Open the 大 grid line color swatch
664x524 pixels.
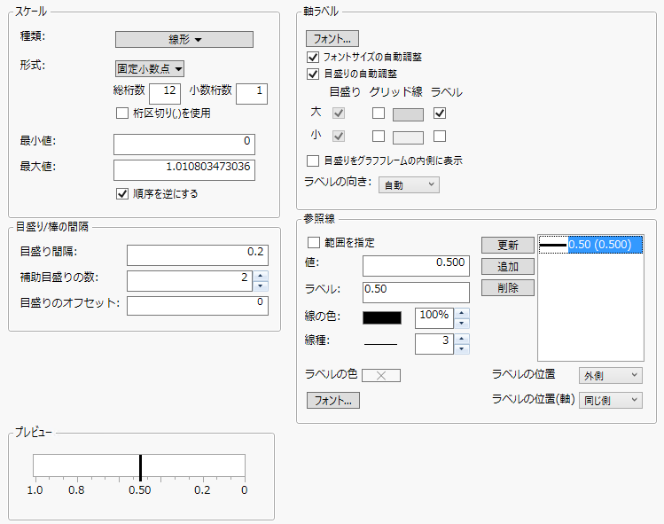tap(408, 114)
